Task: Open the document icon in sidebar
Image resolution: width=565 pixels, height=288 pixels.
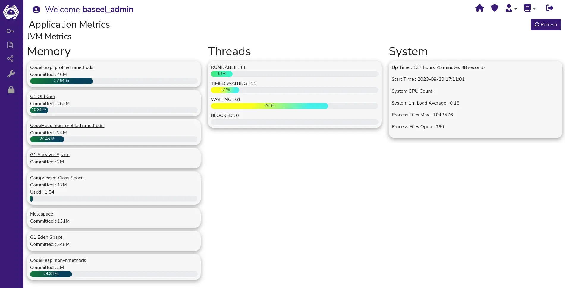Action: coord(10,45)
